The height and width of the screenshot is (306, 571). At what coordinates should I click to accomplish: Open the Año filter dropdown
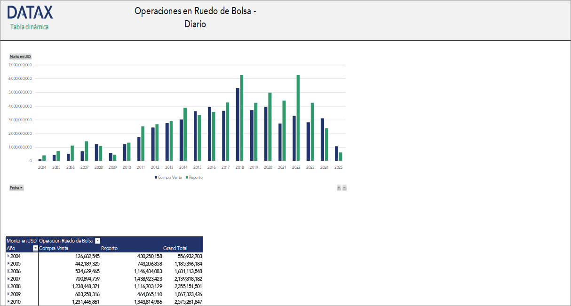tap(34, 248)
